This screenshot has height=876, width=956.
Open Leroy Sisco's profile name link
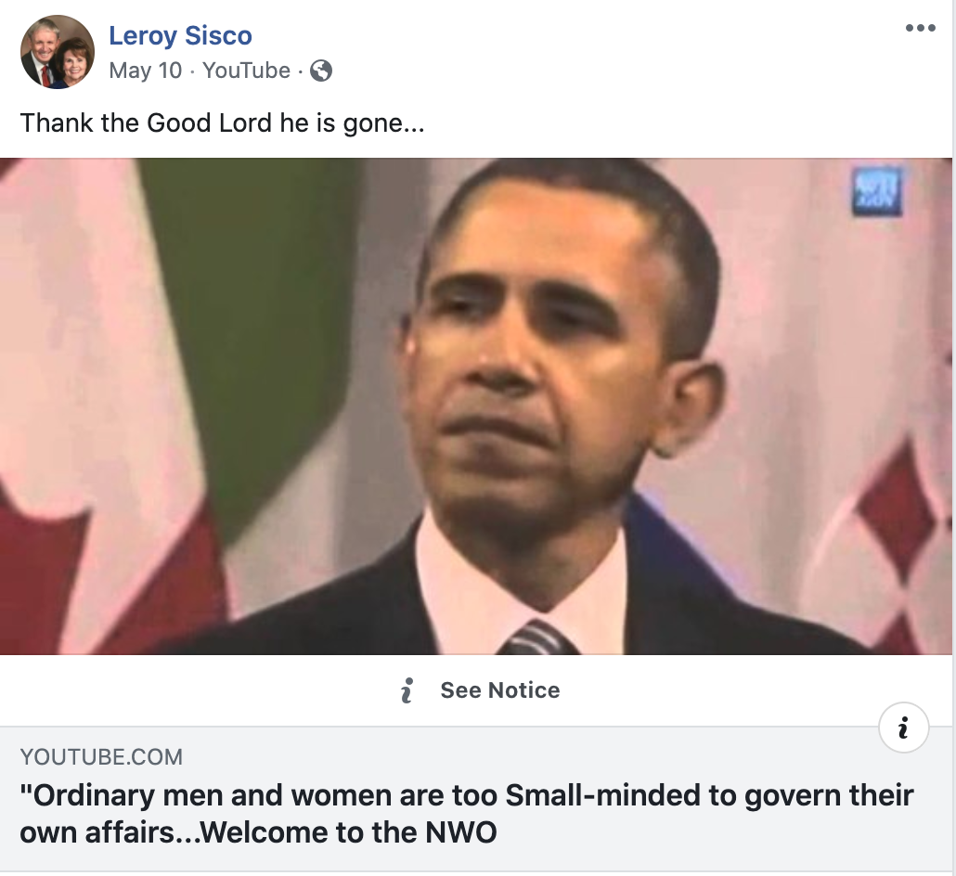tap(180, 35)
